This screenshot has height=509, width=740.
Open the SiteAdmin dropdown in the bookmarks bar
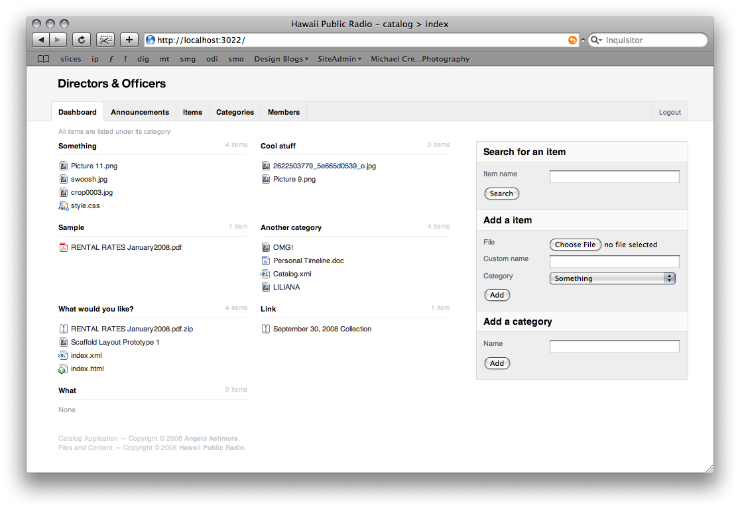(339, 58)
